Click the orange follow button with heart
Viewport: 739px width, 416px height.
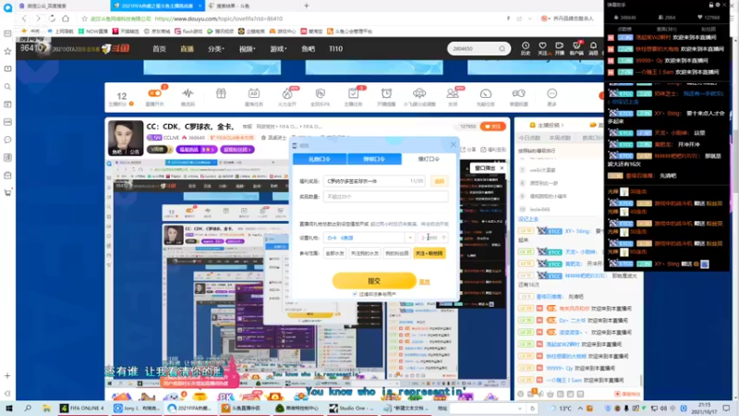click(x=493, y=127)
